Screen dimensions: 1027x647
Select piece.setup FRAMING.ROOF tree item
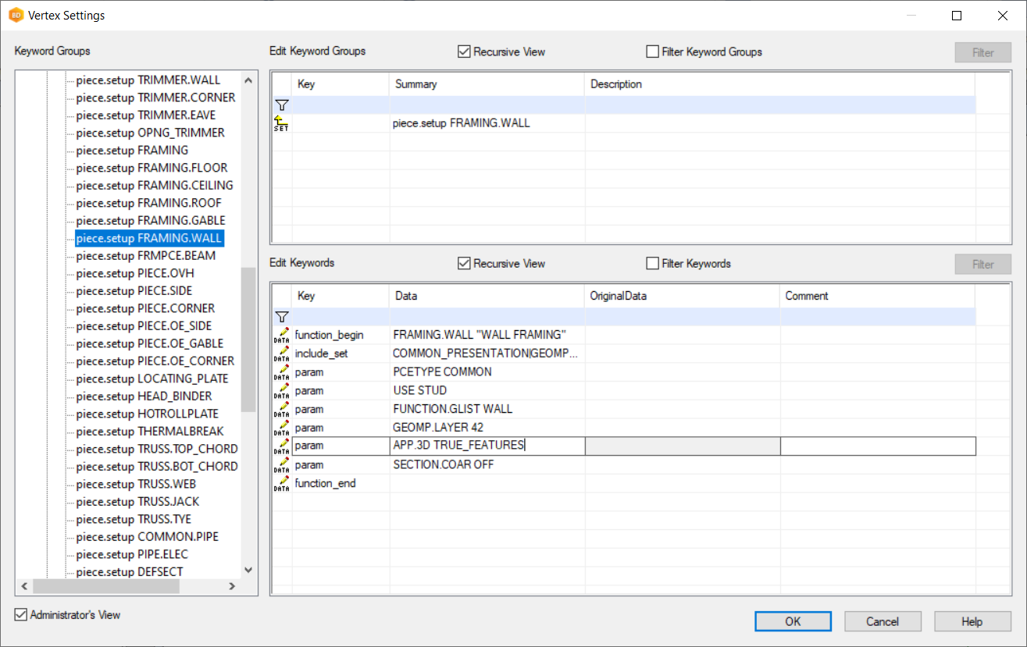pos(148,203)
